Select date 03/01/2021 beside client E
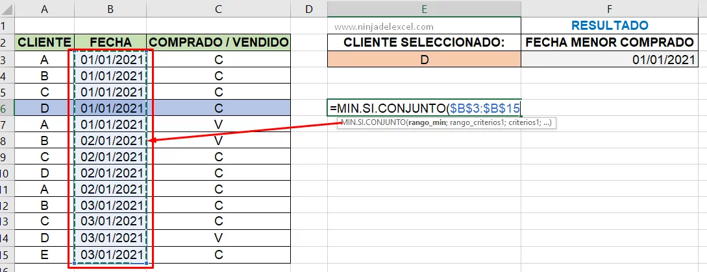707x272 pixels. tap(110, 255)
